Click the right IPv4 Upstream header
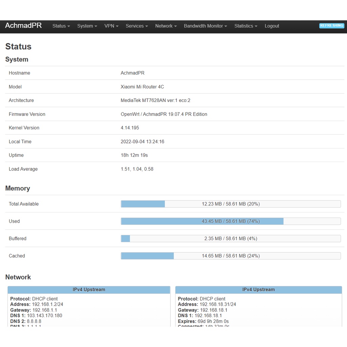 click(x=258, y=290)
